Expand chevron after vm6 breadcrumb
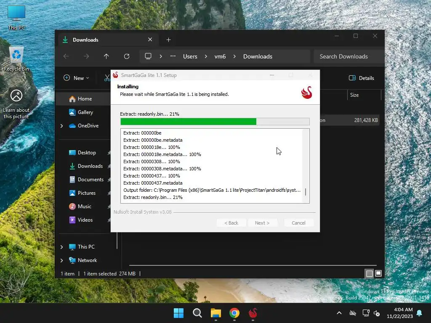The image size is (431, 323). pos(234,56)
